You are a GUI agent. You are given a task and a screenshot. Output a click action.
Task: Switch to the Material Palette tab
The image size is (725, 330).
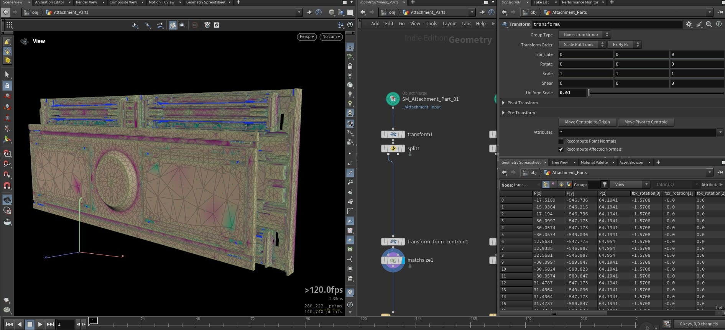click(594, 163)
